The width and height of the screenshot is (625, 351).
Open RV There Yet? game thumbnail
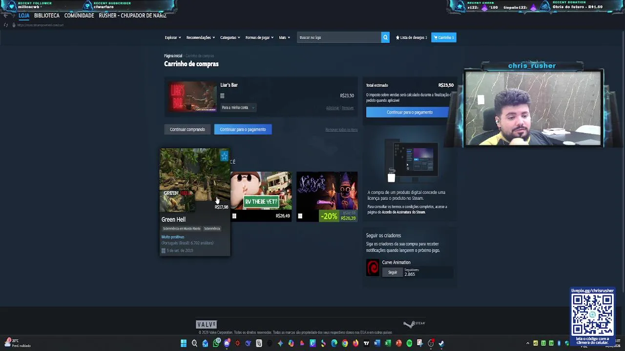click(x=261, y=191)
